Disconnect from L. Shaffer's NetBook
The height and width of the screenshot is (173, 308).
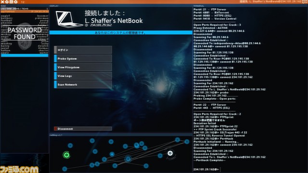click(x=83, y=129)
